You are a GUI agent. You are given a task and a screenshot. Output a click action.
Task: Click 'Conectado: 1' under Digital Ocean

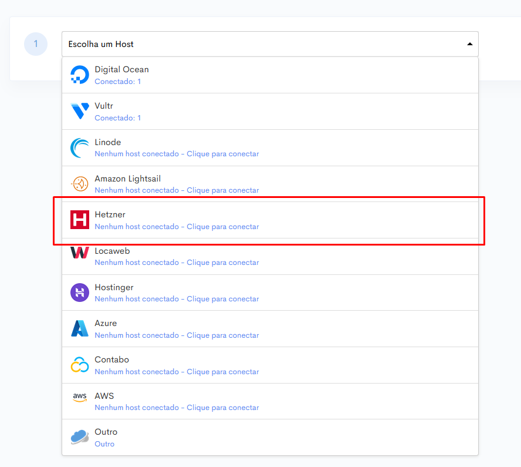coord(117,82)
